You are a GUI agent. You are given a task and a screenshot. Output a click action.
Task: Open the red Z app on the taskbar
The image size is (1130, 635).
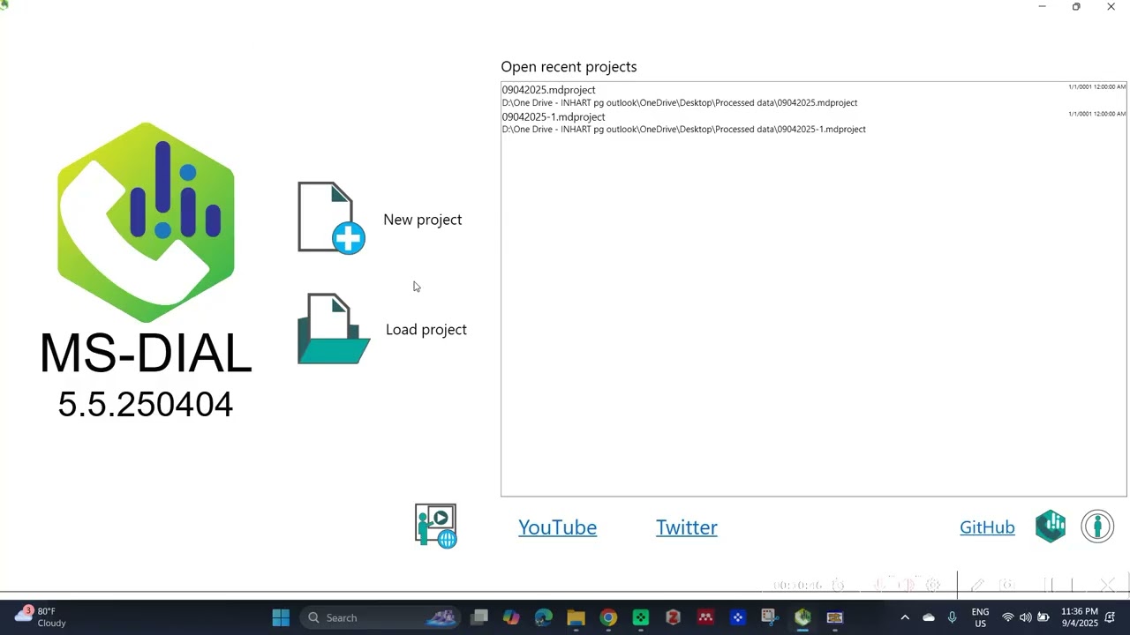click(x=673, y=617)
